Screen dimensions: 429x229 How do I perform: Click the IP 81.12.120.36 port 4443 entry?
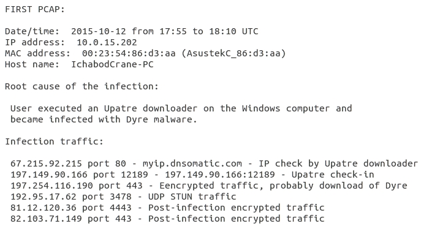pyautogui.click(x=71, y=208)
